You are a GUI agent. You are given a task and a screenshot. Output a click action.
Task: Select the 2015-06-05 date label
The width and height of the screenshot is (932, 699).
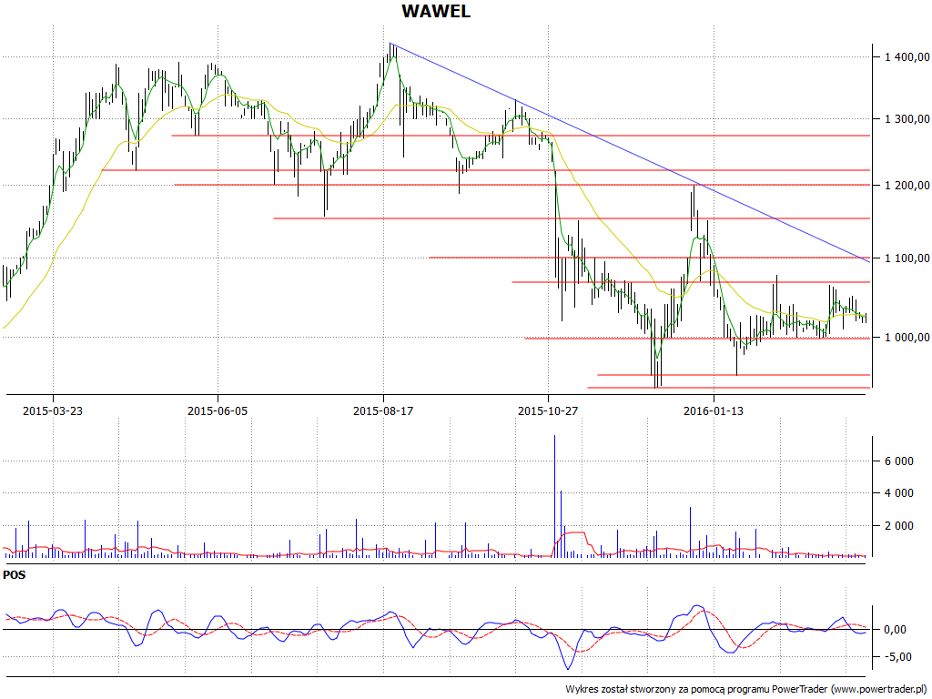click(217, 410)
